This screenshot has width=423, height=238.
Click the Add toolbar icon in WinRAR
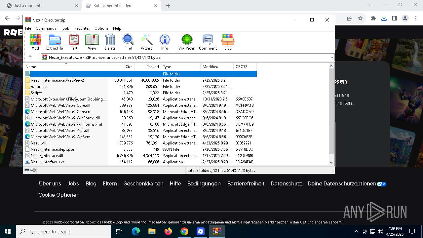click(x=35, y=42)
